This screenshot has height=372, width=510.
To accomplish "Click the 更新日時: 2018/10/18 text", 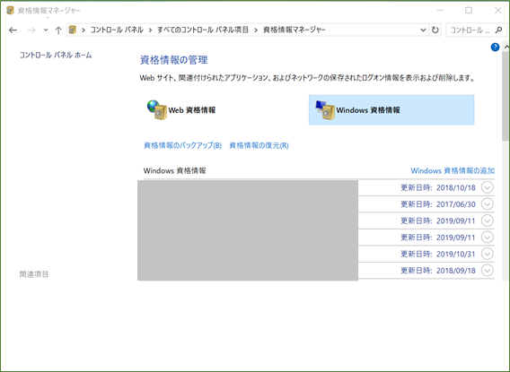I will tap(438, 187).
